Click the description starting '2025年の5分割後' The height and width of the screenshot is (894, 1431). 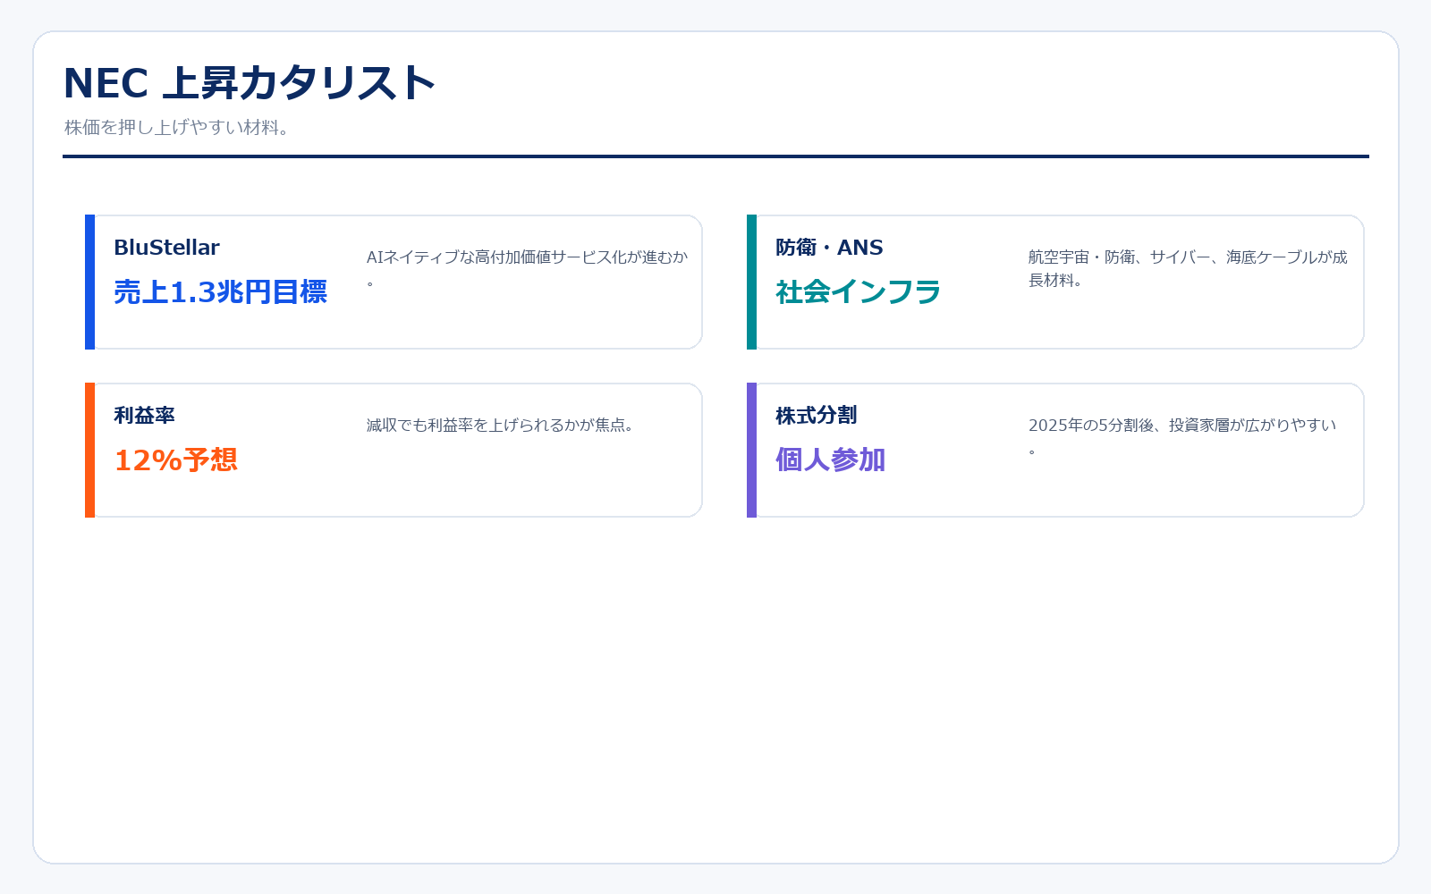(1182, 436)
